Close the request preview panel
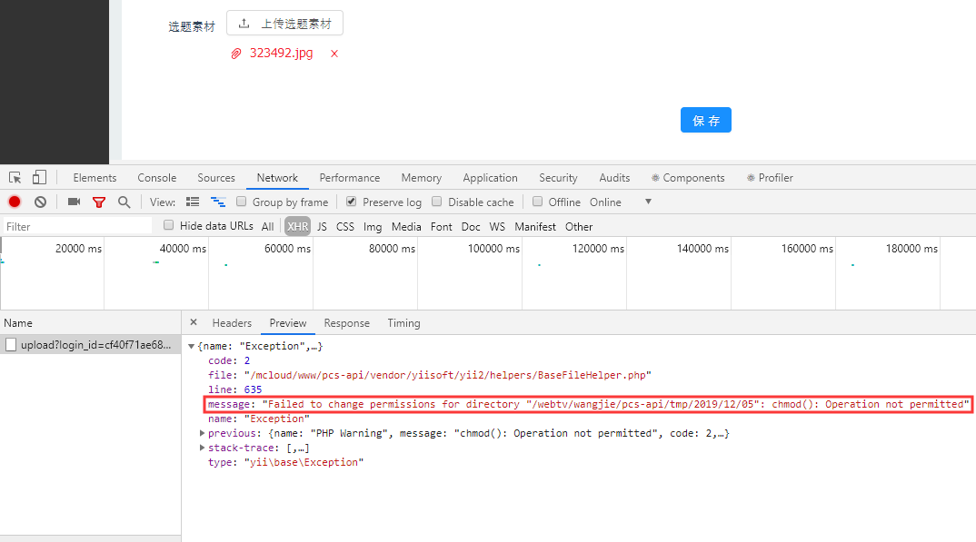Screen dimensions: 976x542 click(x=194, y=322)
